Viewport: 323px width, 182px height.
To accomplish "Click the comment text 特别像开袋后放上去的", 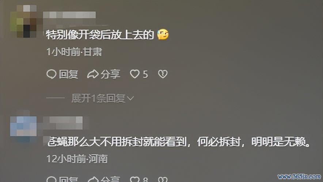I will pyautogui.click(x=100, y=35).
